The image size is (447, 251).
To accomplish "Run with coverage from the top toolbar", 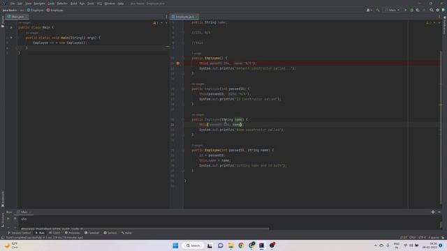I will tap(418, 10).
